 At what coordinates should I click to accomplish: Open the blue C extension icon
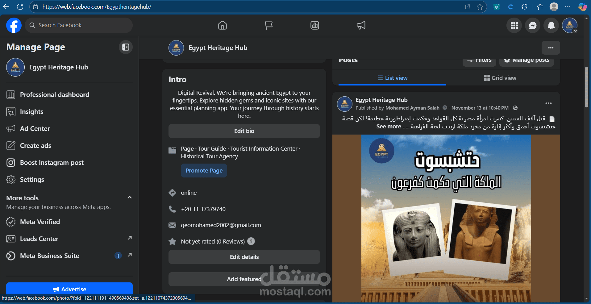point(510,7)
